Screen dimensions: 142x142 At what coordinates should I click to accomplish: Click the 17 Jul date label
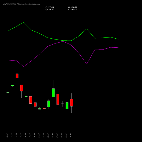(30, 135)
